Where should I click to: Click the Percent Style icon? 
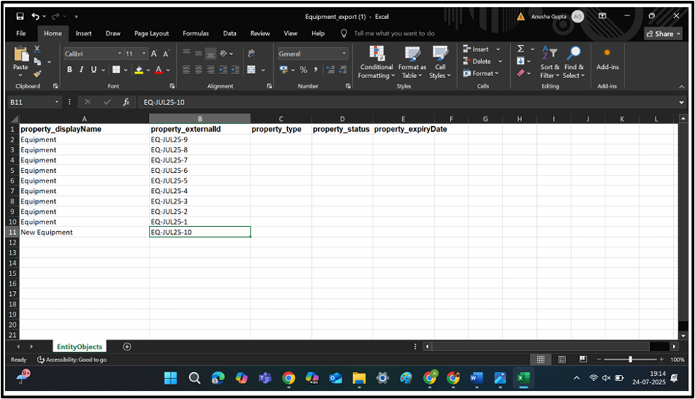[x=303, y=70]
